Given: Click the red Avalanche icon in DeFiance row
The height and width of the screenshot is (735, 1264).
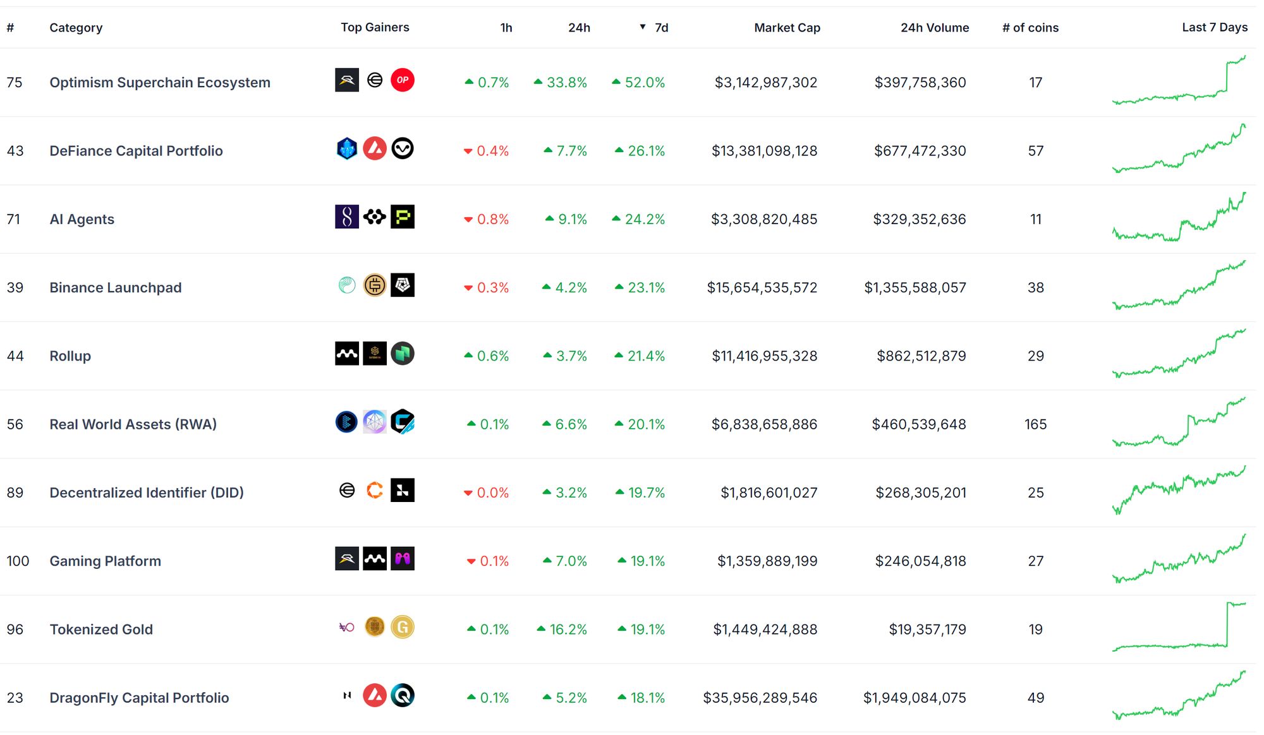Looking at the screenshot, I should (x=375, y=148).
